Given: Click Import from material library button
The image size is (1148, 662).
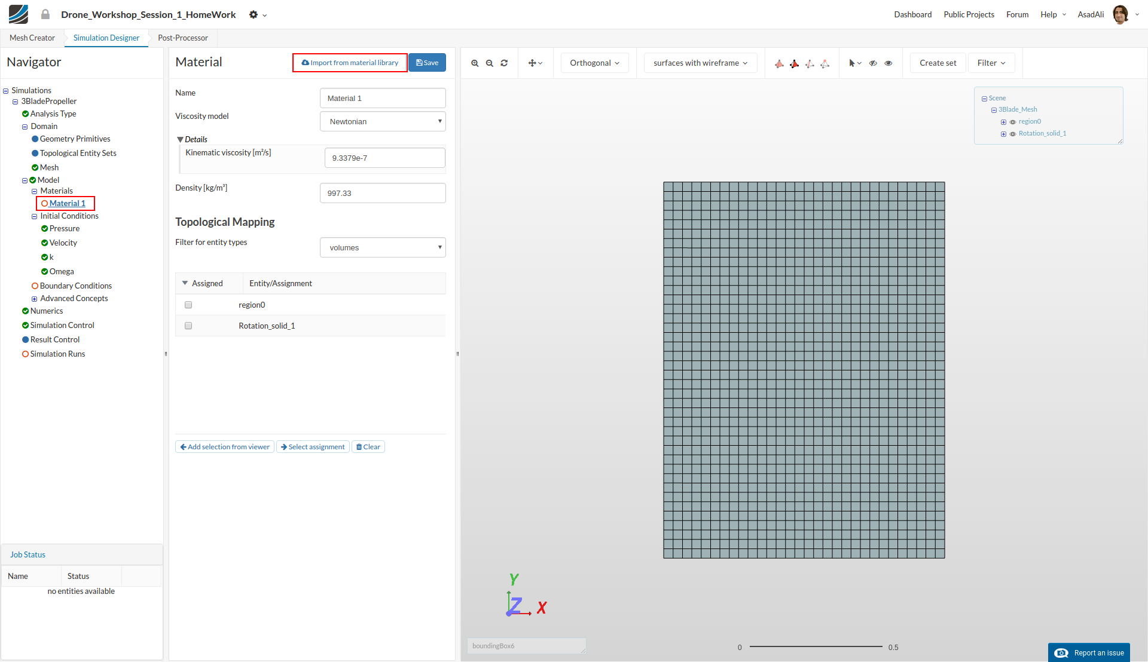Looking at the screenshot, I should (350, 63).
